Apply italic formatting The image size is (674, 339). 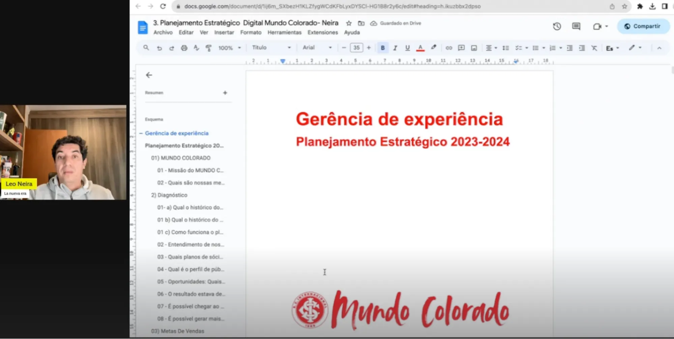click(x=395, y=47)
